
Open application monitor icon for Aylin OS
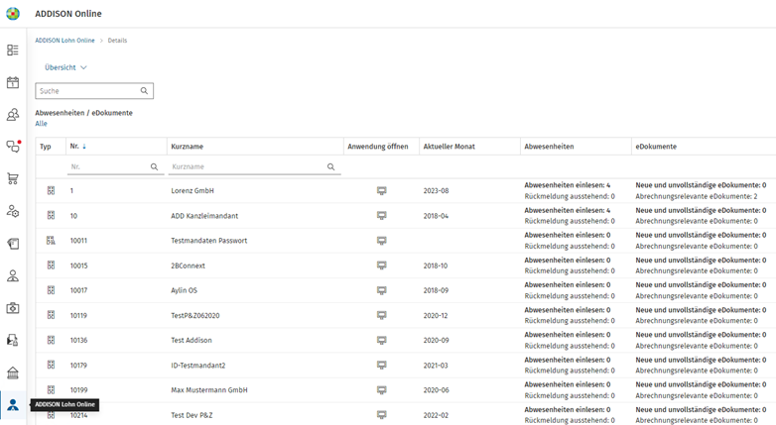pos(382,290)
